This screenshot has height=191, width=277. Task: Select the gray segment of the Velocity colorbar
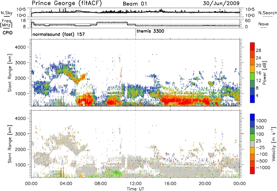pyautogui.click(x=252, y=144)
